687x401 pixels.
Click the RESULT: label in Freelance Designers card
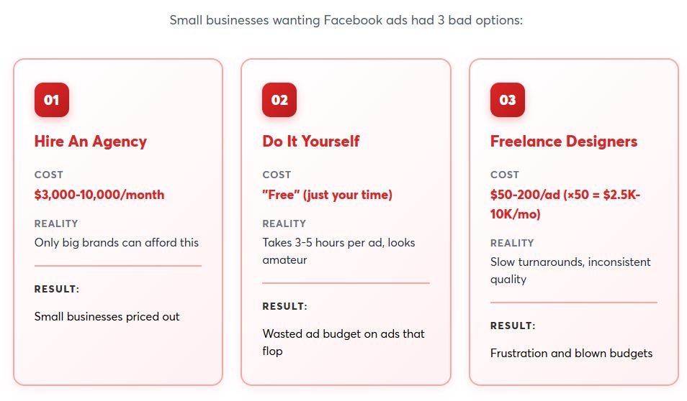click(x=513, y=326)
